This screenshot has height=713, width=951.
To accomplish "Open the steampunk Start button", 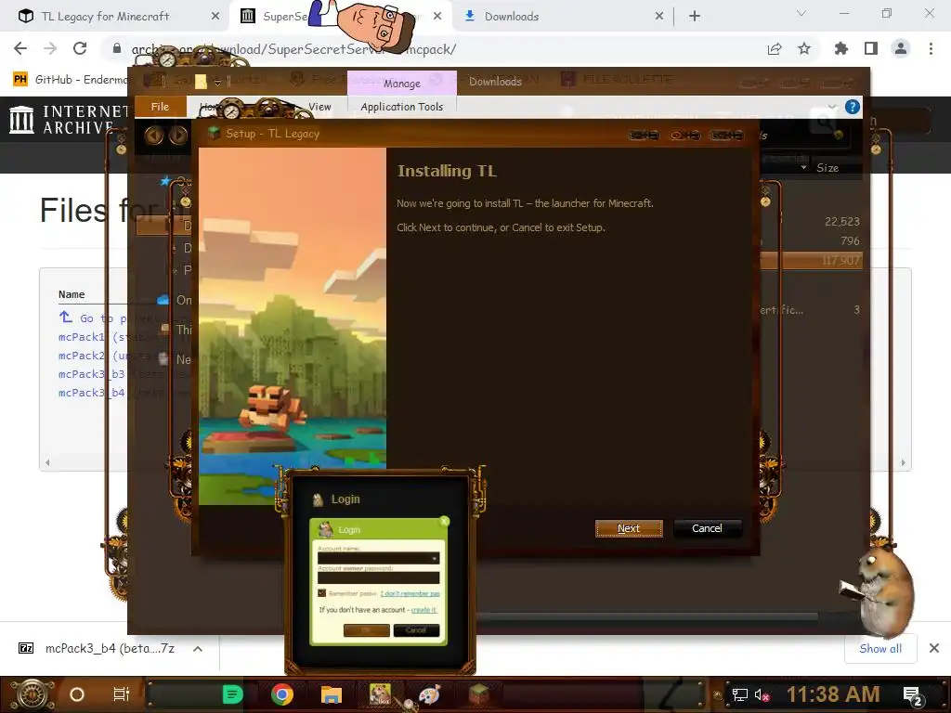I will click(x=32, y=694).
